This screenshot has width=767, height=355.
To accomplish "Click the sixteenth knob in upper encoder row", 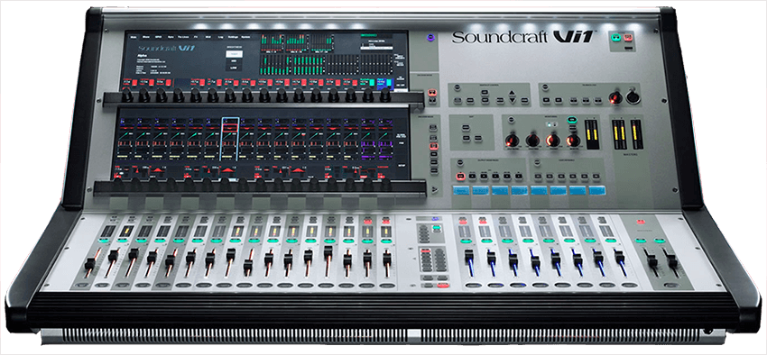I will 385,96.
